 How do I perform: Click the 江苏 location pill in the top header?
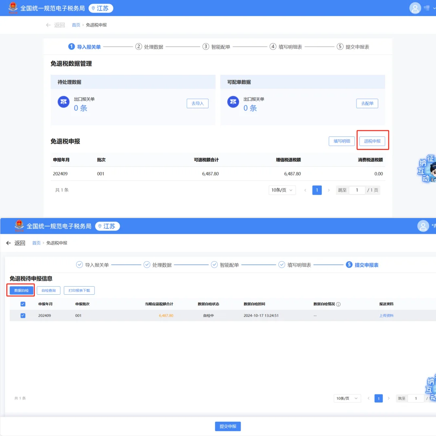coord(101,8)
